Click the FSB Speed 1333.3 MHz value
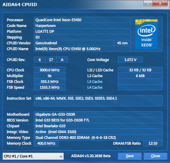 (x=50, y=87)
